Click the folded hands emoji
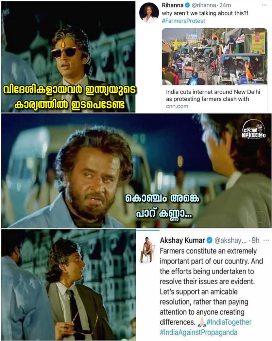Viewport: 272px width, 341px height. [x=202, y=322]
